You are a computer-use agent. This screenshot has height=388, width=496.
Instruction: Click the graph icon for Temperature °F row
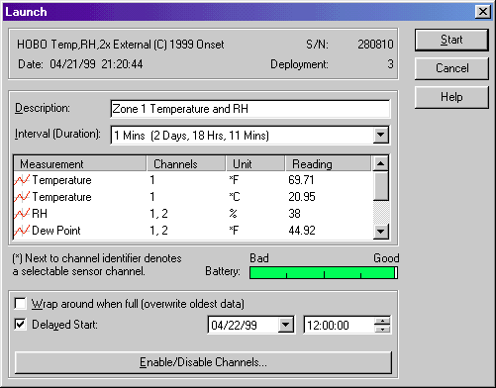click(22, 180)
